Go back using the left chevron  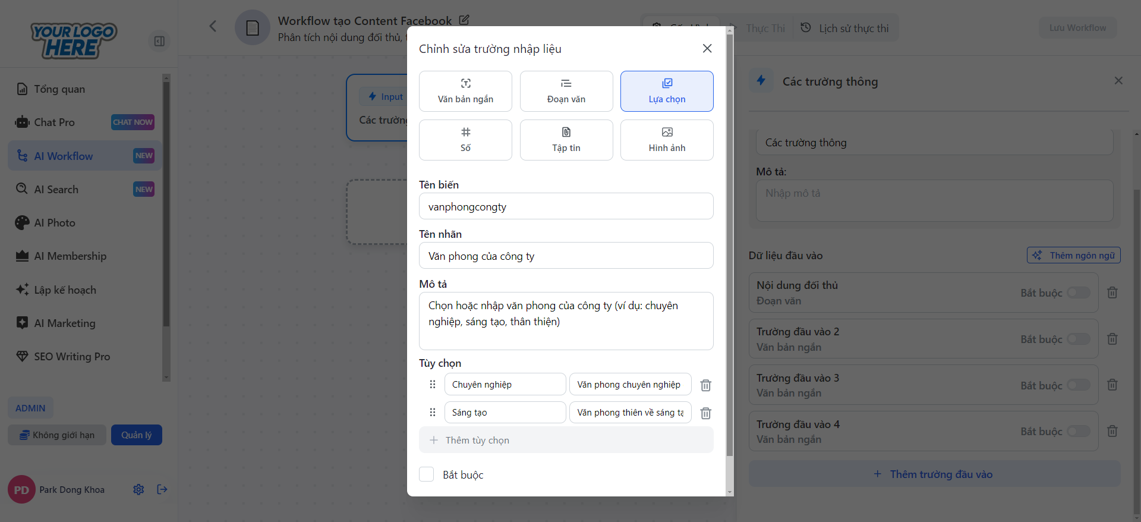click(213, 26)
